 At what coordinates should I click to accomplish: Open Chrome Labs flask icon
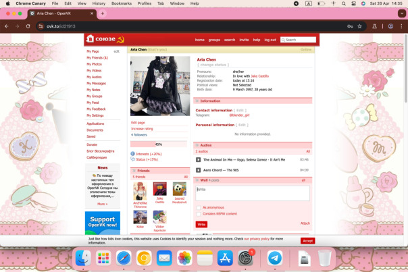tap(374, 26)
